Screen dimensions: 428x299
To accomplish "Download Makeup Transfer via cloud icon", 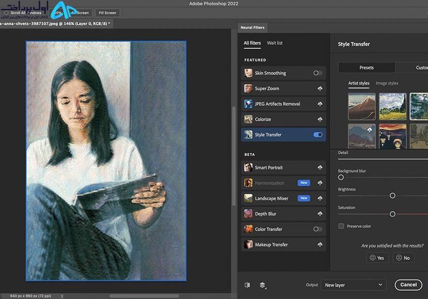I will 320,244.
